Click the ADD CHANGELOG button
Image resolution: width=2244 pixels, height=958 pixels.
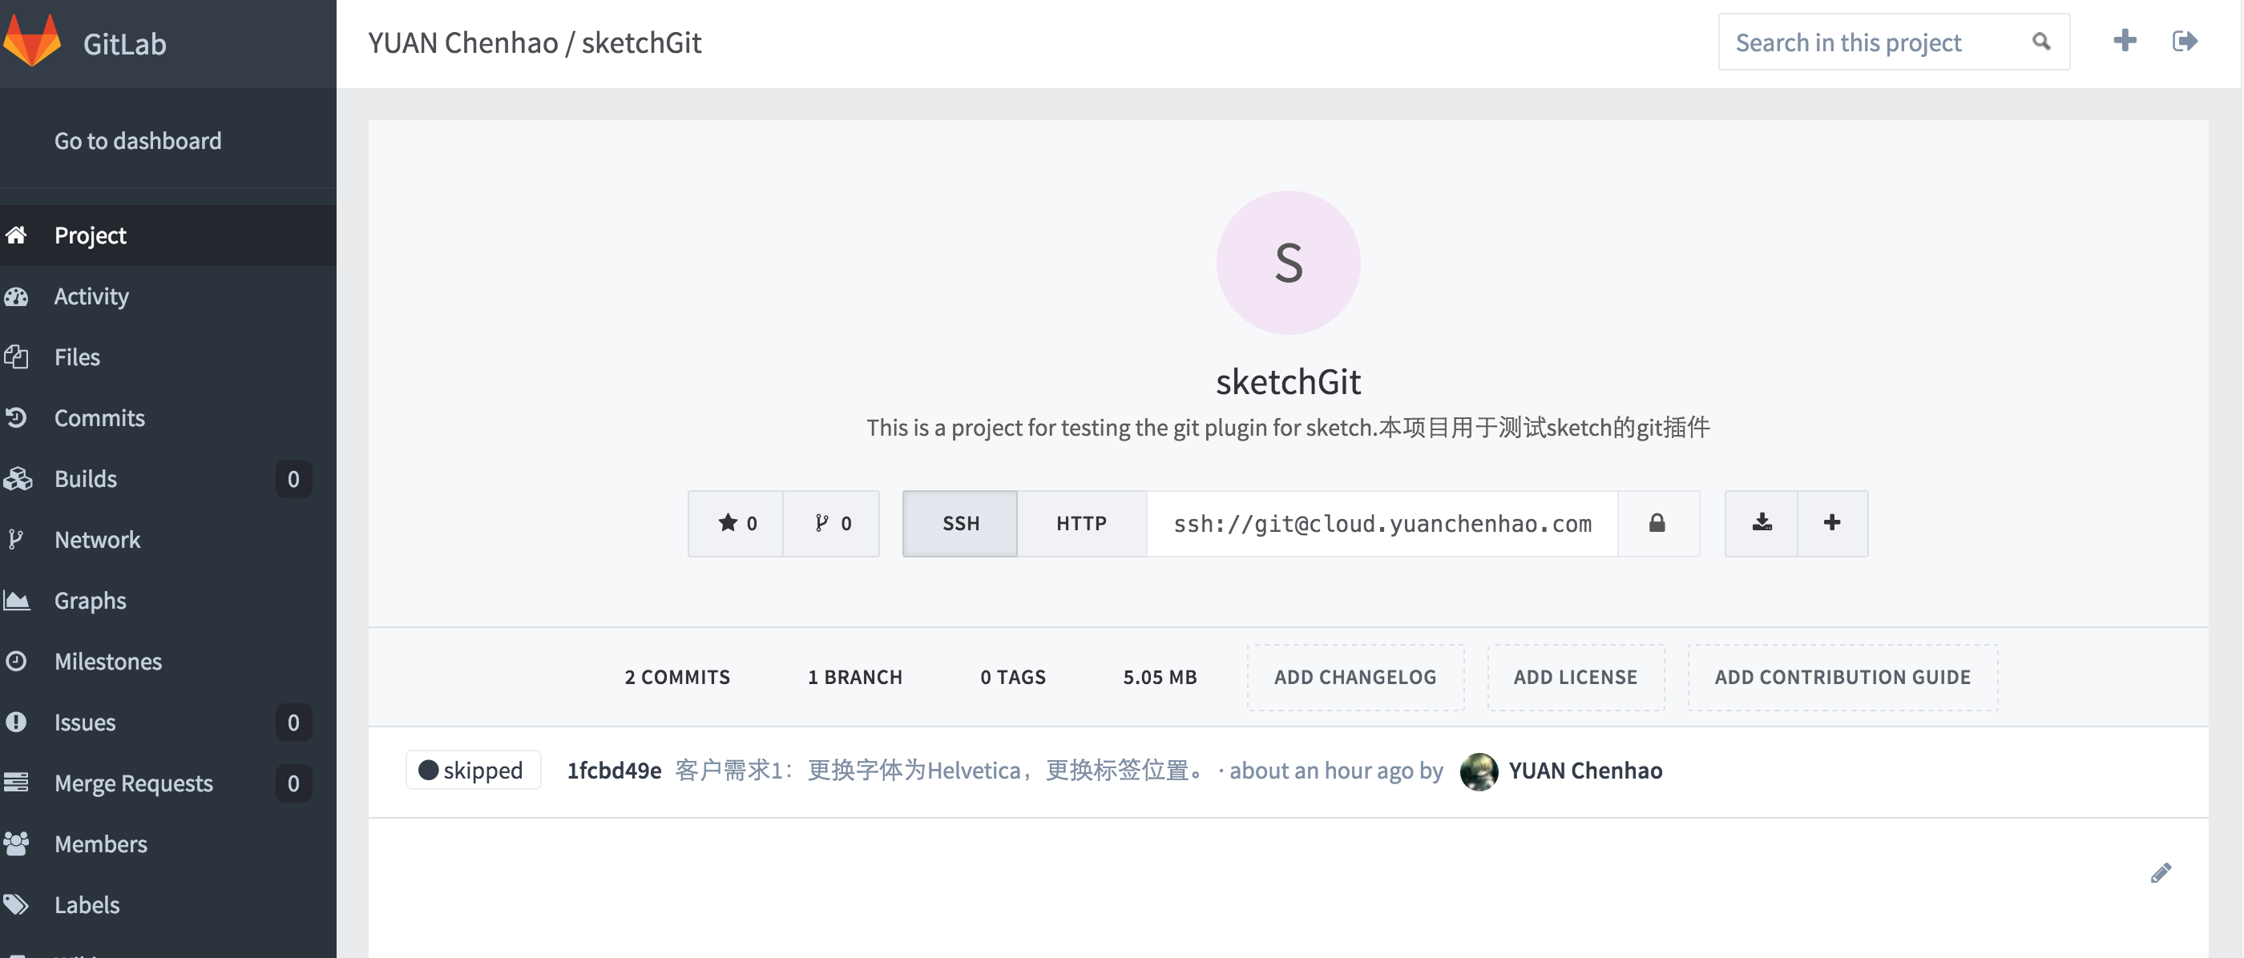[1355, 675]
